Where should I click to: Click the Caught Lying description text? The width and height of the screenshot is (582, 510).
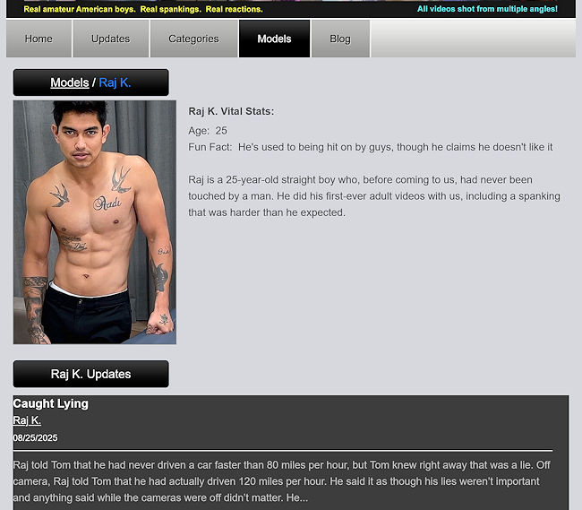[x=281, y=481]
